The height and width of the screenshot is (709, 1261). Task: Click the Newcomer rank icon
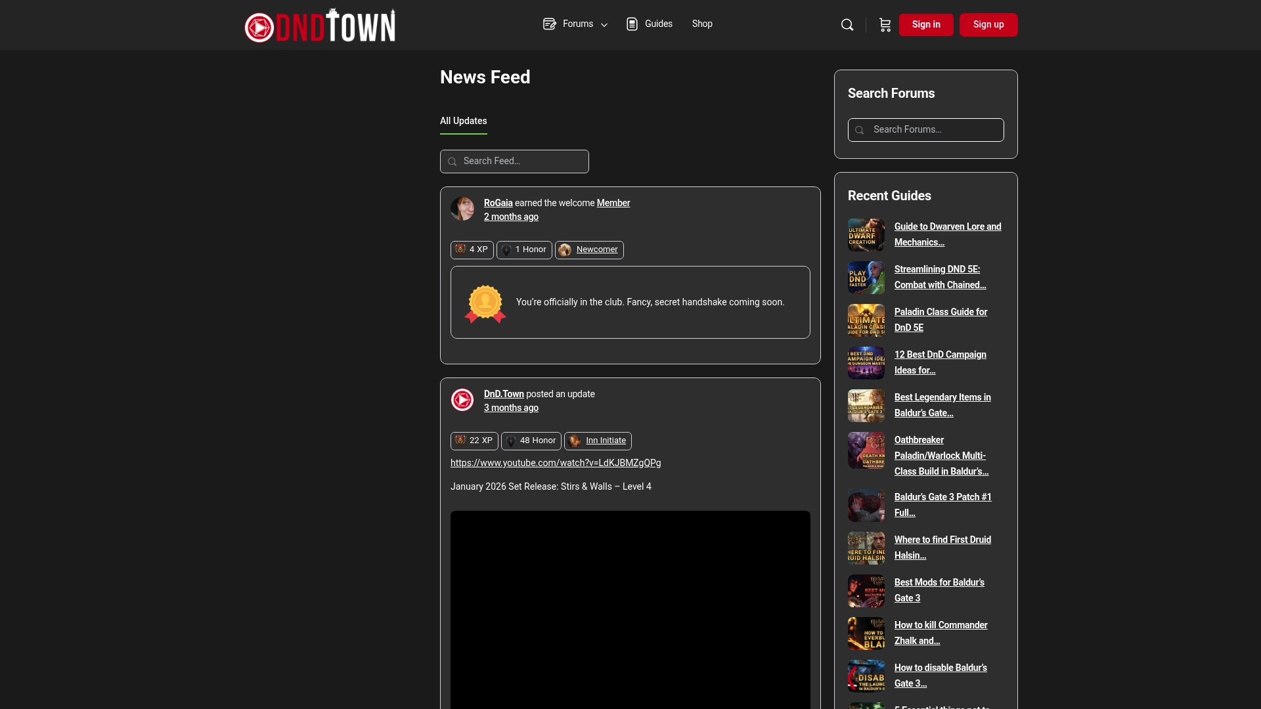[565, 250]
